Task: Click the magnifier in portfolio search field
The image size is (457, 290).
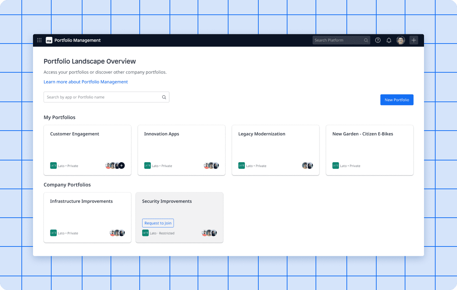Action: (164, 97)
